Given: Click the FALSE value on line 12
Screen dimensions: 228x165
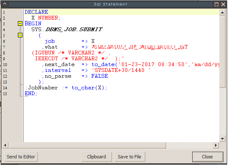Looking at the screenshot, I should tap(99, 76).
